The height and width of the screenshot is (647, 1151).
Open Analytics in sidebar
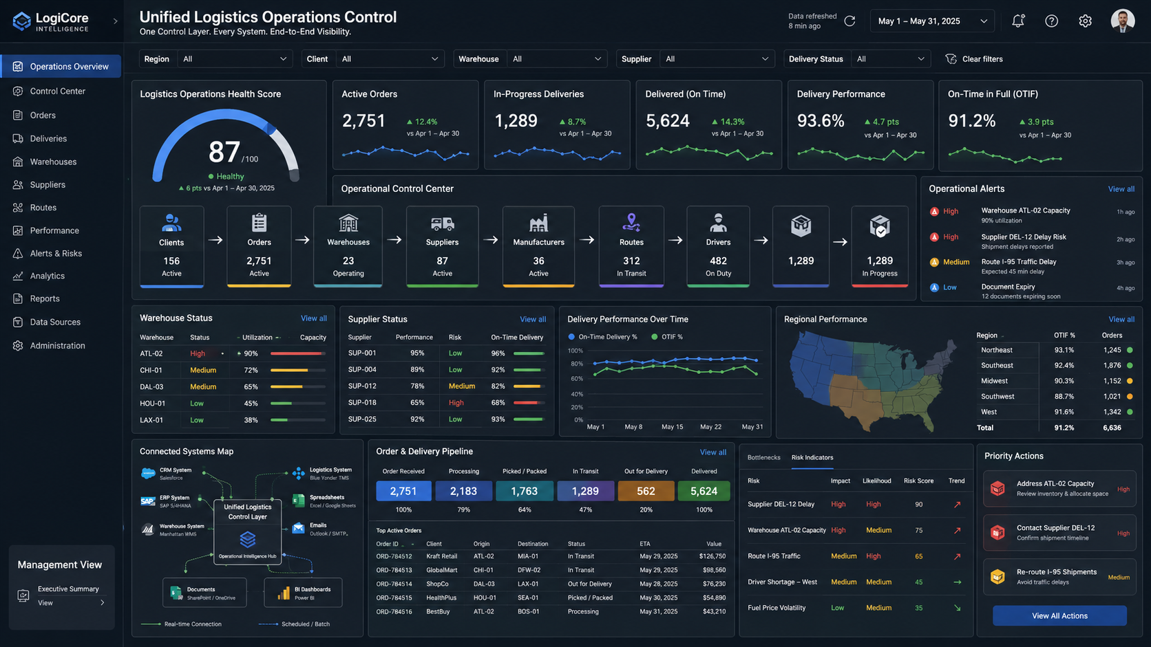point(39,276)
